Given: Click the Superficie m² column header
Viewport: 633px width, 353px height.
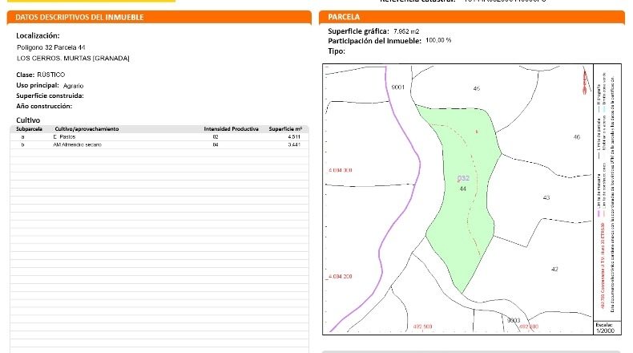Looking at the screenshot, I should (285, 129).
